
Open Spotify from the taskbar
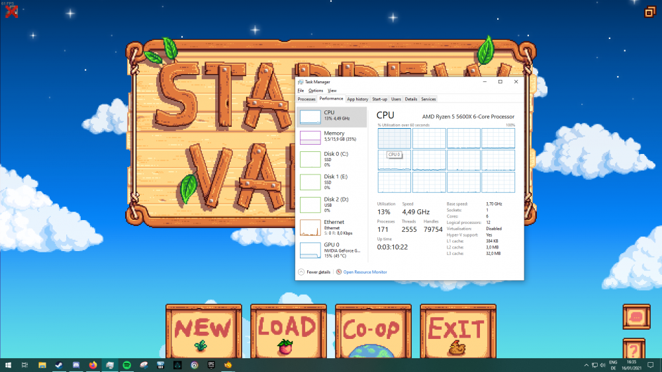126,365
